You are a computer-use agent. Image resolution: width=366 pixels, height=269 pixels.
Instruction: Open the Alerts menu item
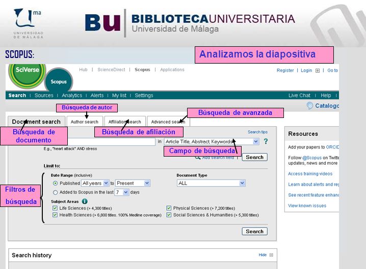[97, 95]
